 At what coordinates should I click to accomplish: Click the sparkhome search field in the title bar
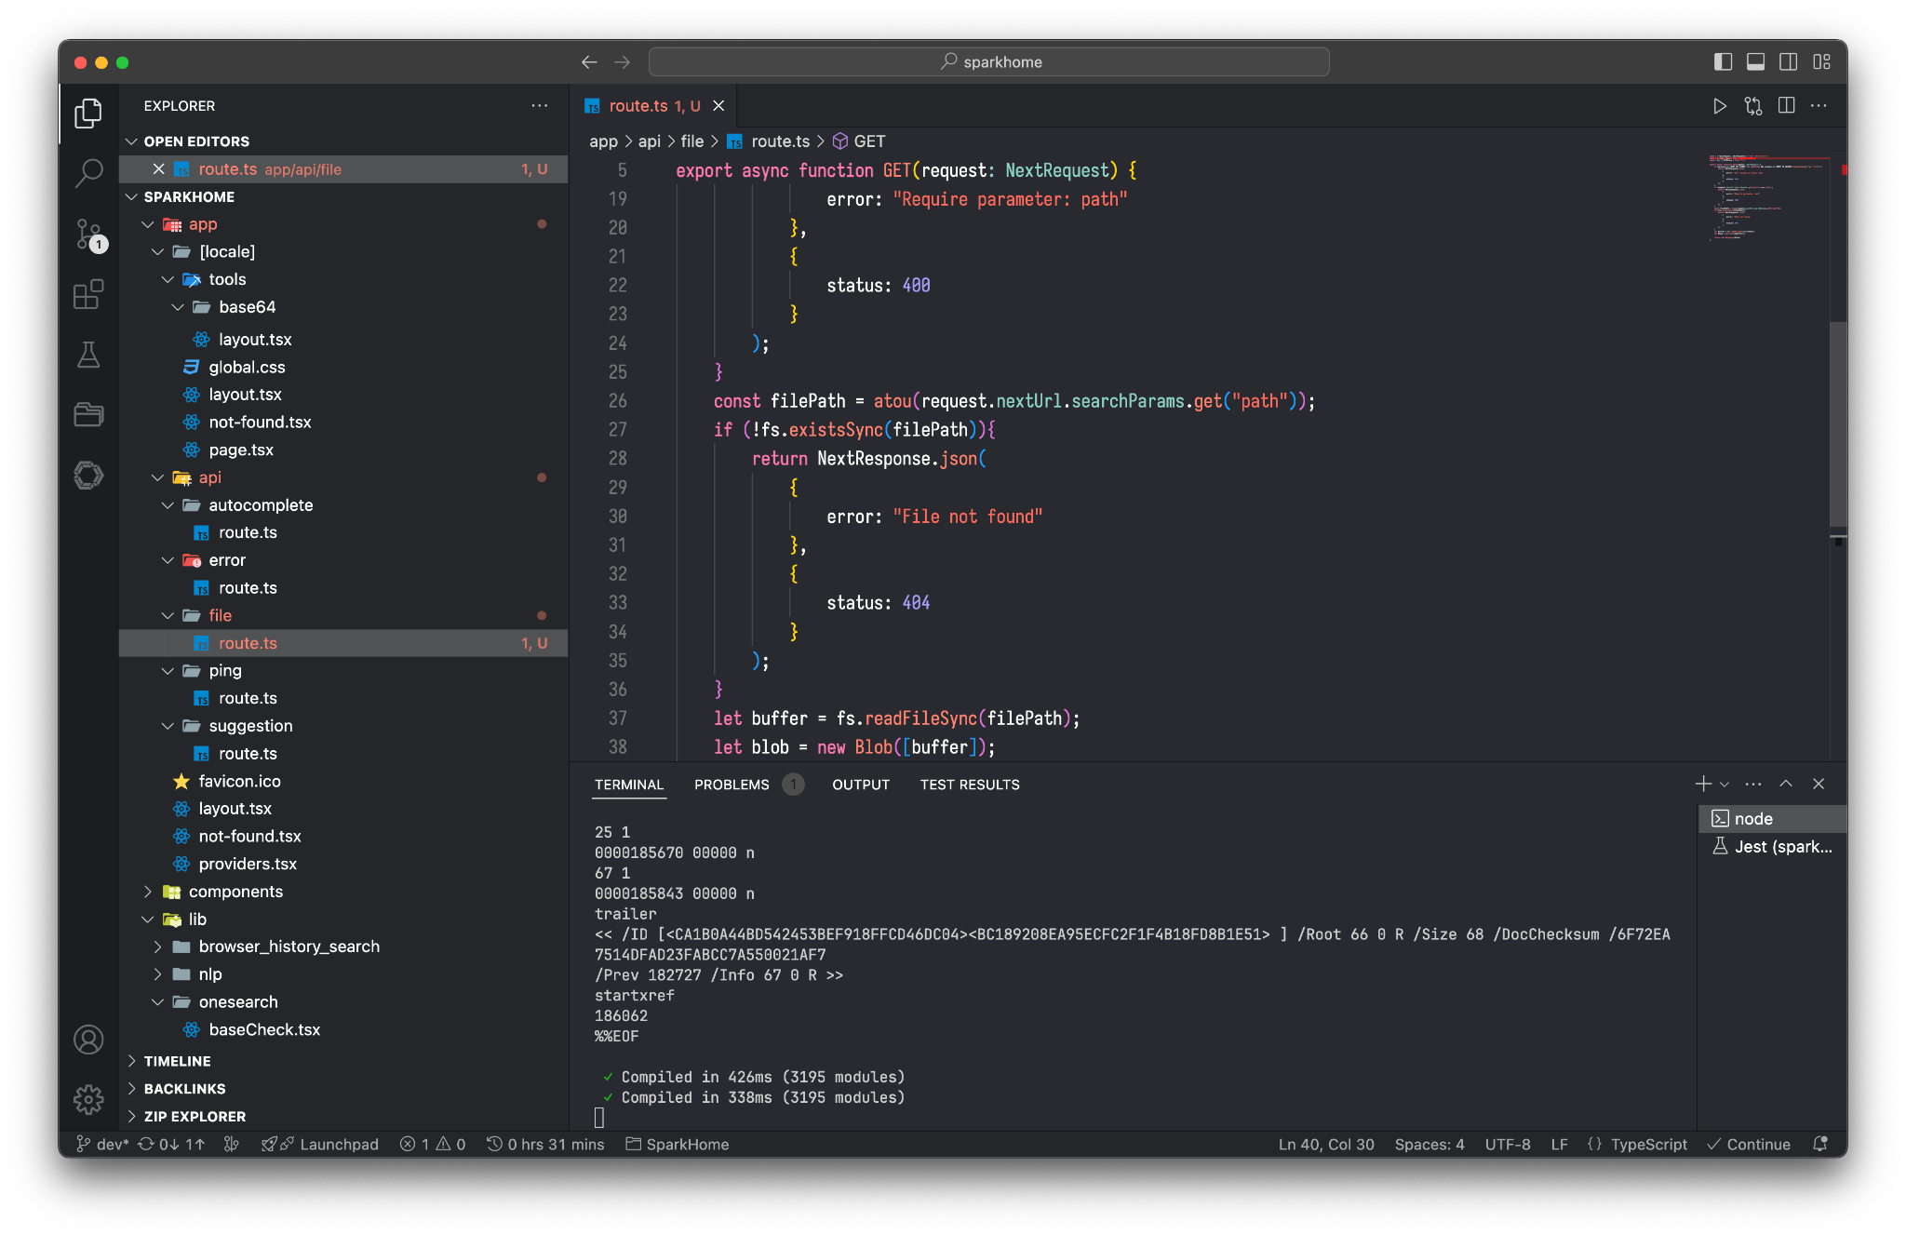[989, 61]
